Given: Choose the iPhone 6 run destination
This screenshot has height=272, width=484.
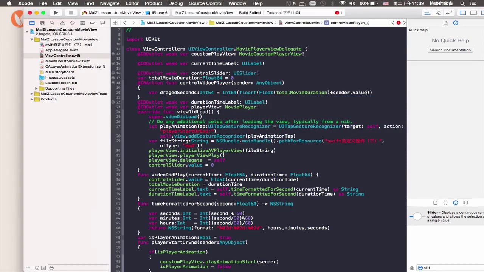Looking at the screenshot, I should (x=157, y=12).
